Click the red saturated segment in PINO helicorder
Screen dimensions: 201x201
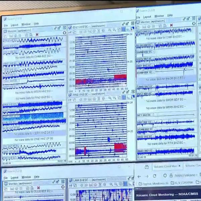click(120, 147)
